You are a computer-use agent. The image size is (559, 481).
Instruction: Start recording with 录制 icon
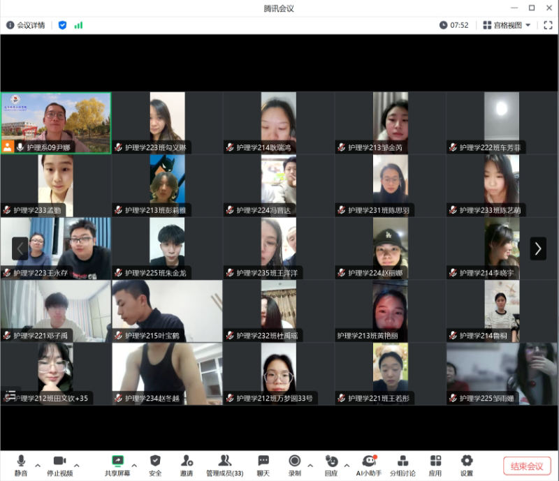coord(294,465)
